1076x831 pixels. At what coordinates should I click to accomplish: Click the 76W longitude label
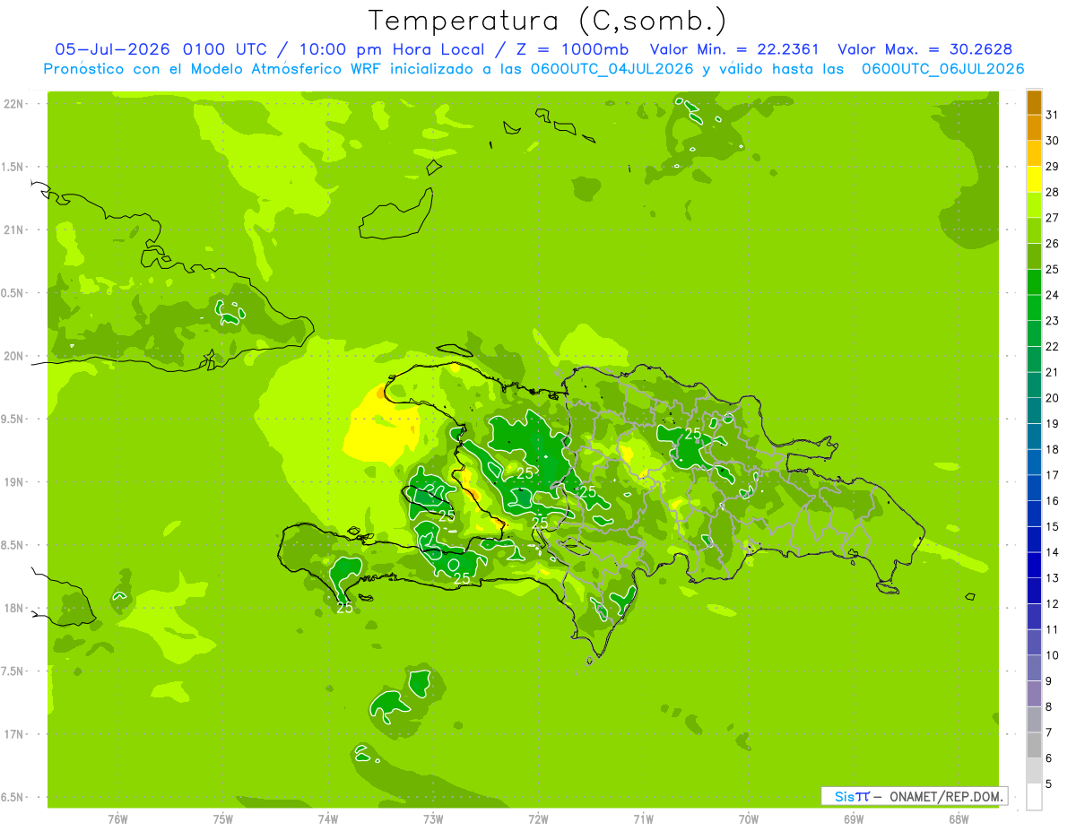(x=117, y=819)
